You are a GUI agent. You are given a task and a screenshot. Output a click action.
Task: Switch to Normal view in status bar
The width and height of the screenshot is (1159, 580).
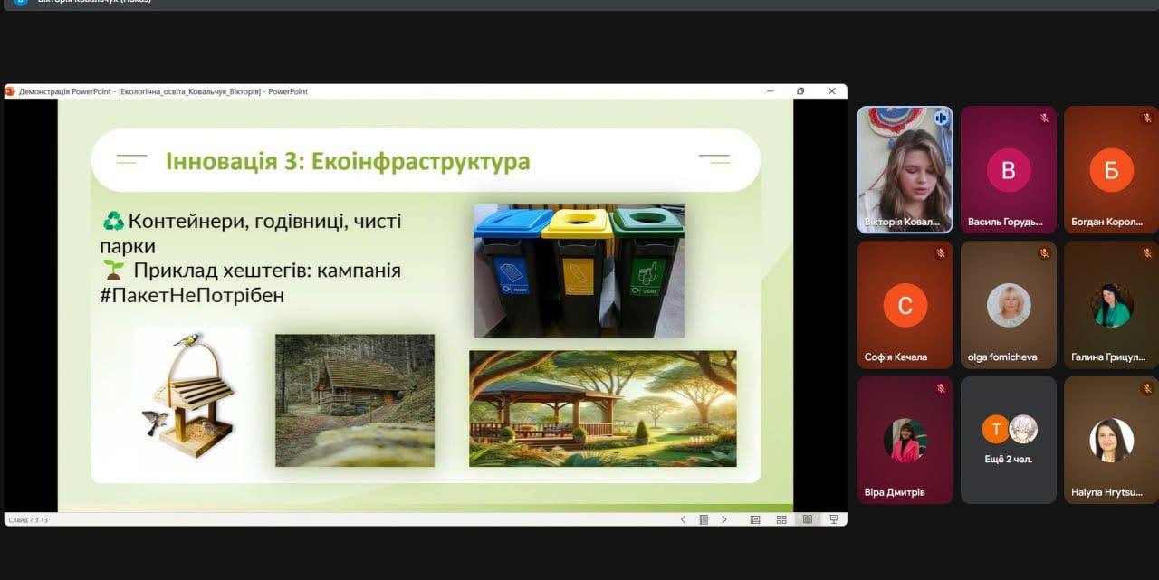pos(754,519)
